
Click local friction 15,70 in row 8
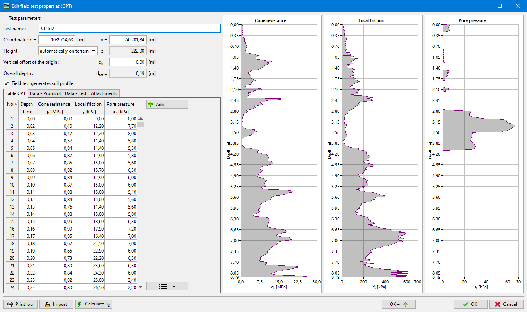(x=89, y=170)
